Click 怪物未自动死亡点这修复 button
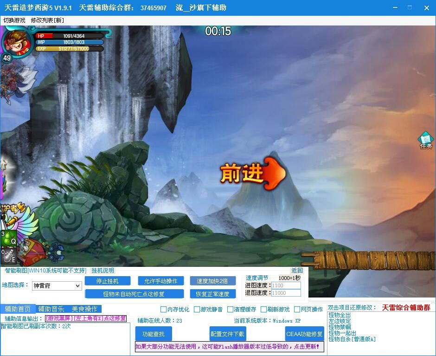The image size is (436, 356). tap(134, 294)
